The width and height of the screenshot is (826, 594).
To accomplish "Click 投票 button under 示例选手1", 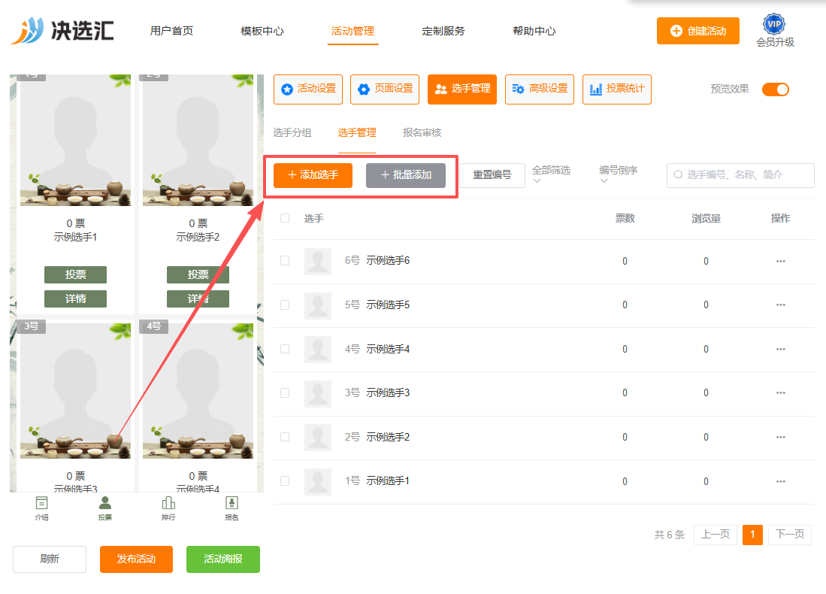I will [75, 274].
